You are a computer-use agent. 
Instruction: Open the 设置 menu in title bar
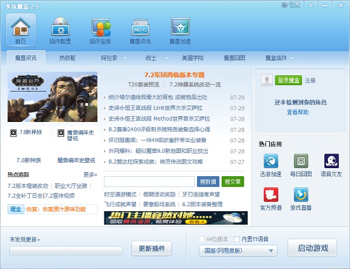pyautogui.click(x=294, y=5)
